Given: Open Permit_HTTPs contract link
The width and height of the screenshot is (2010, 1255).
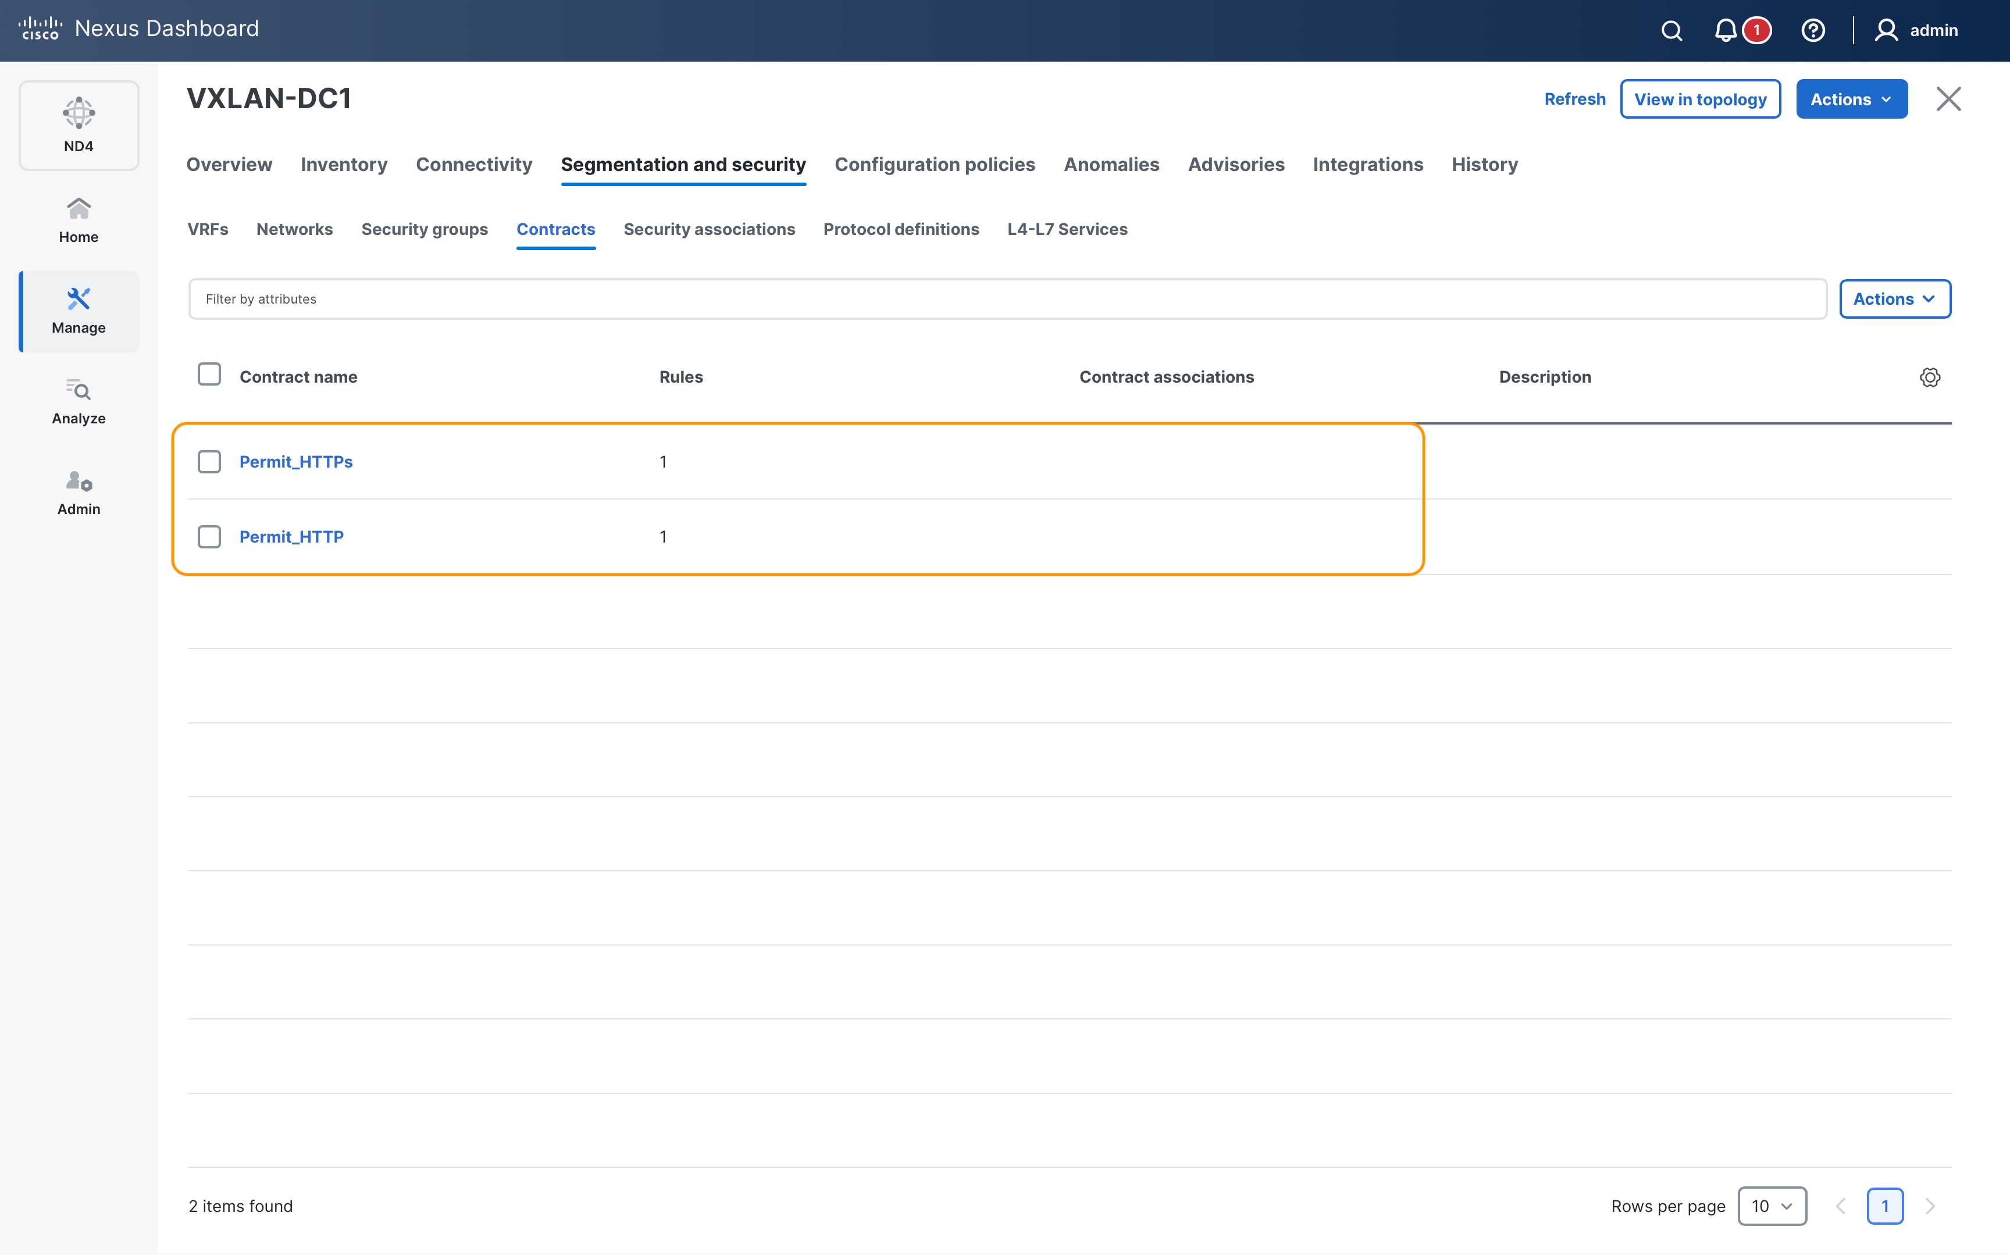Looking at the screenshot, I should (295, 462).
